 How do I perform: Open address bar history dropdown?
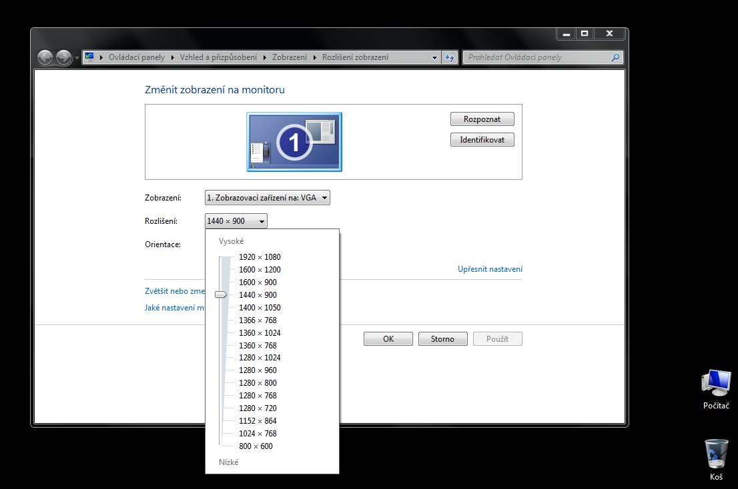[x=434, y=57]
